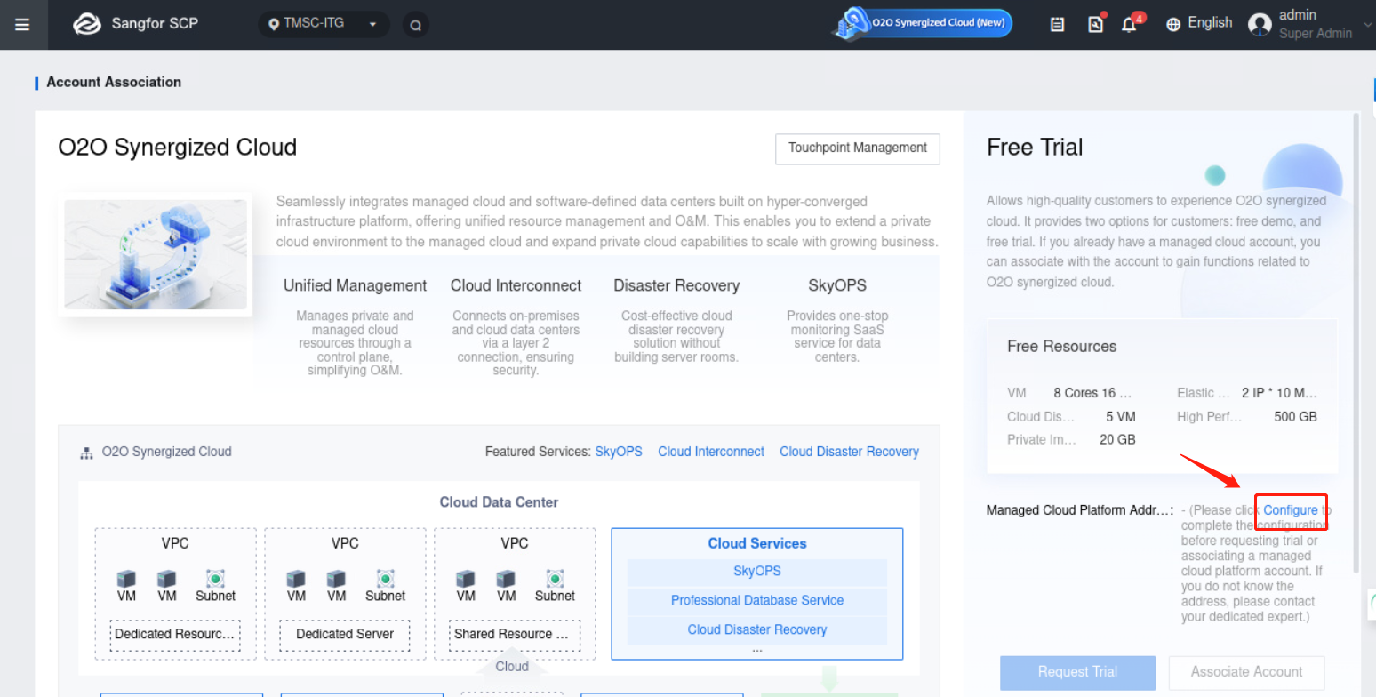Select Cloud Disaster Recovery in Cloud Services

point(757,629)
